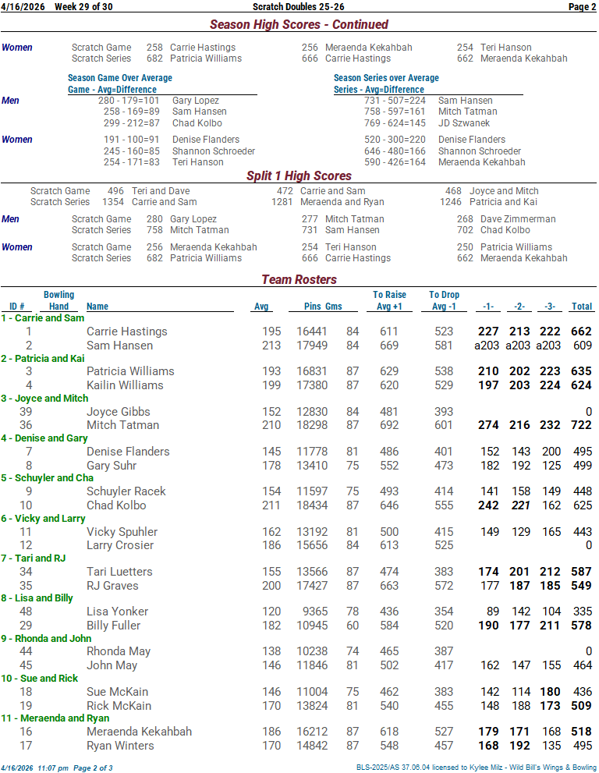Click 'Rhonda May' roster name
The height and width of the screenshot is (773, 599).
coord(119,652)
